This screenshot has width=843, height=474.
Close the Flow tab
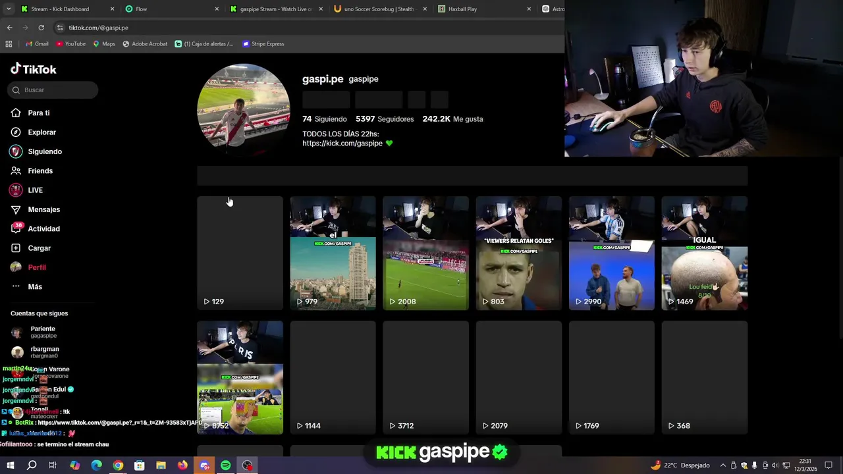click(217, 9)
